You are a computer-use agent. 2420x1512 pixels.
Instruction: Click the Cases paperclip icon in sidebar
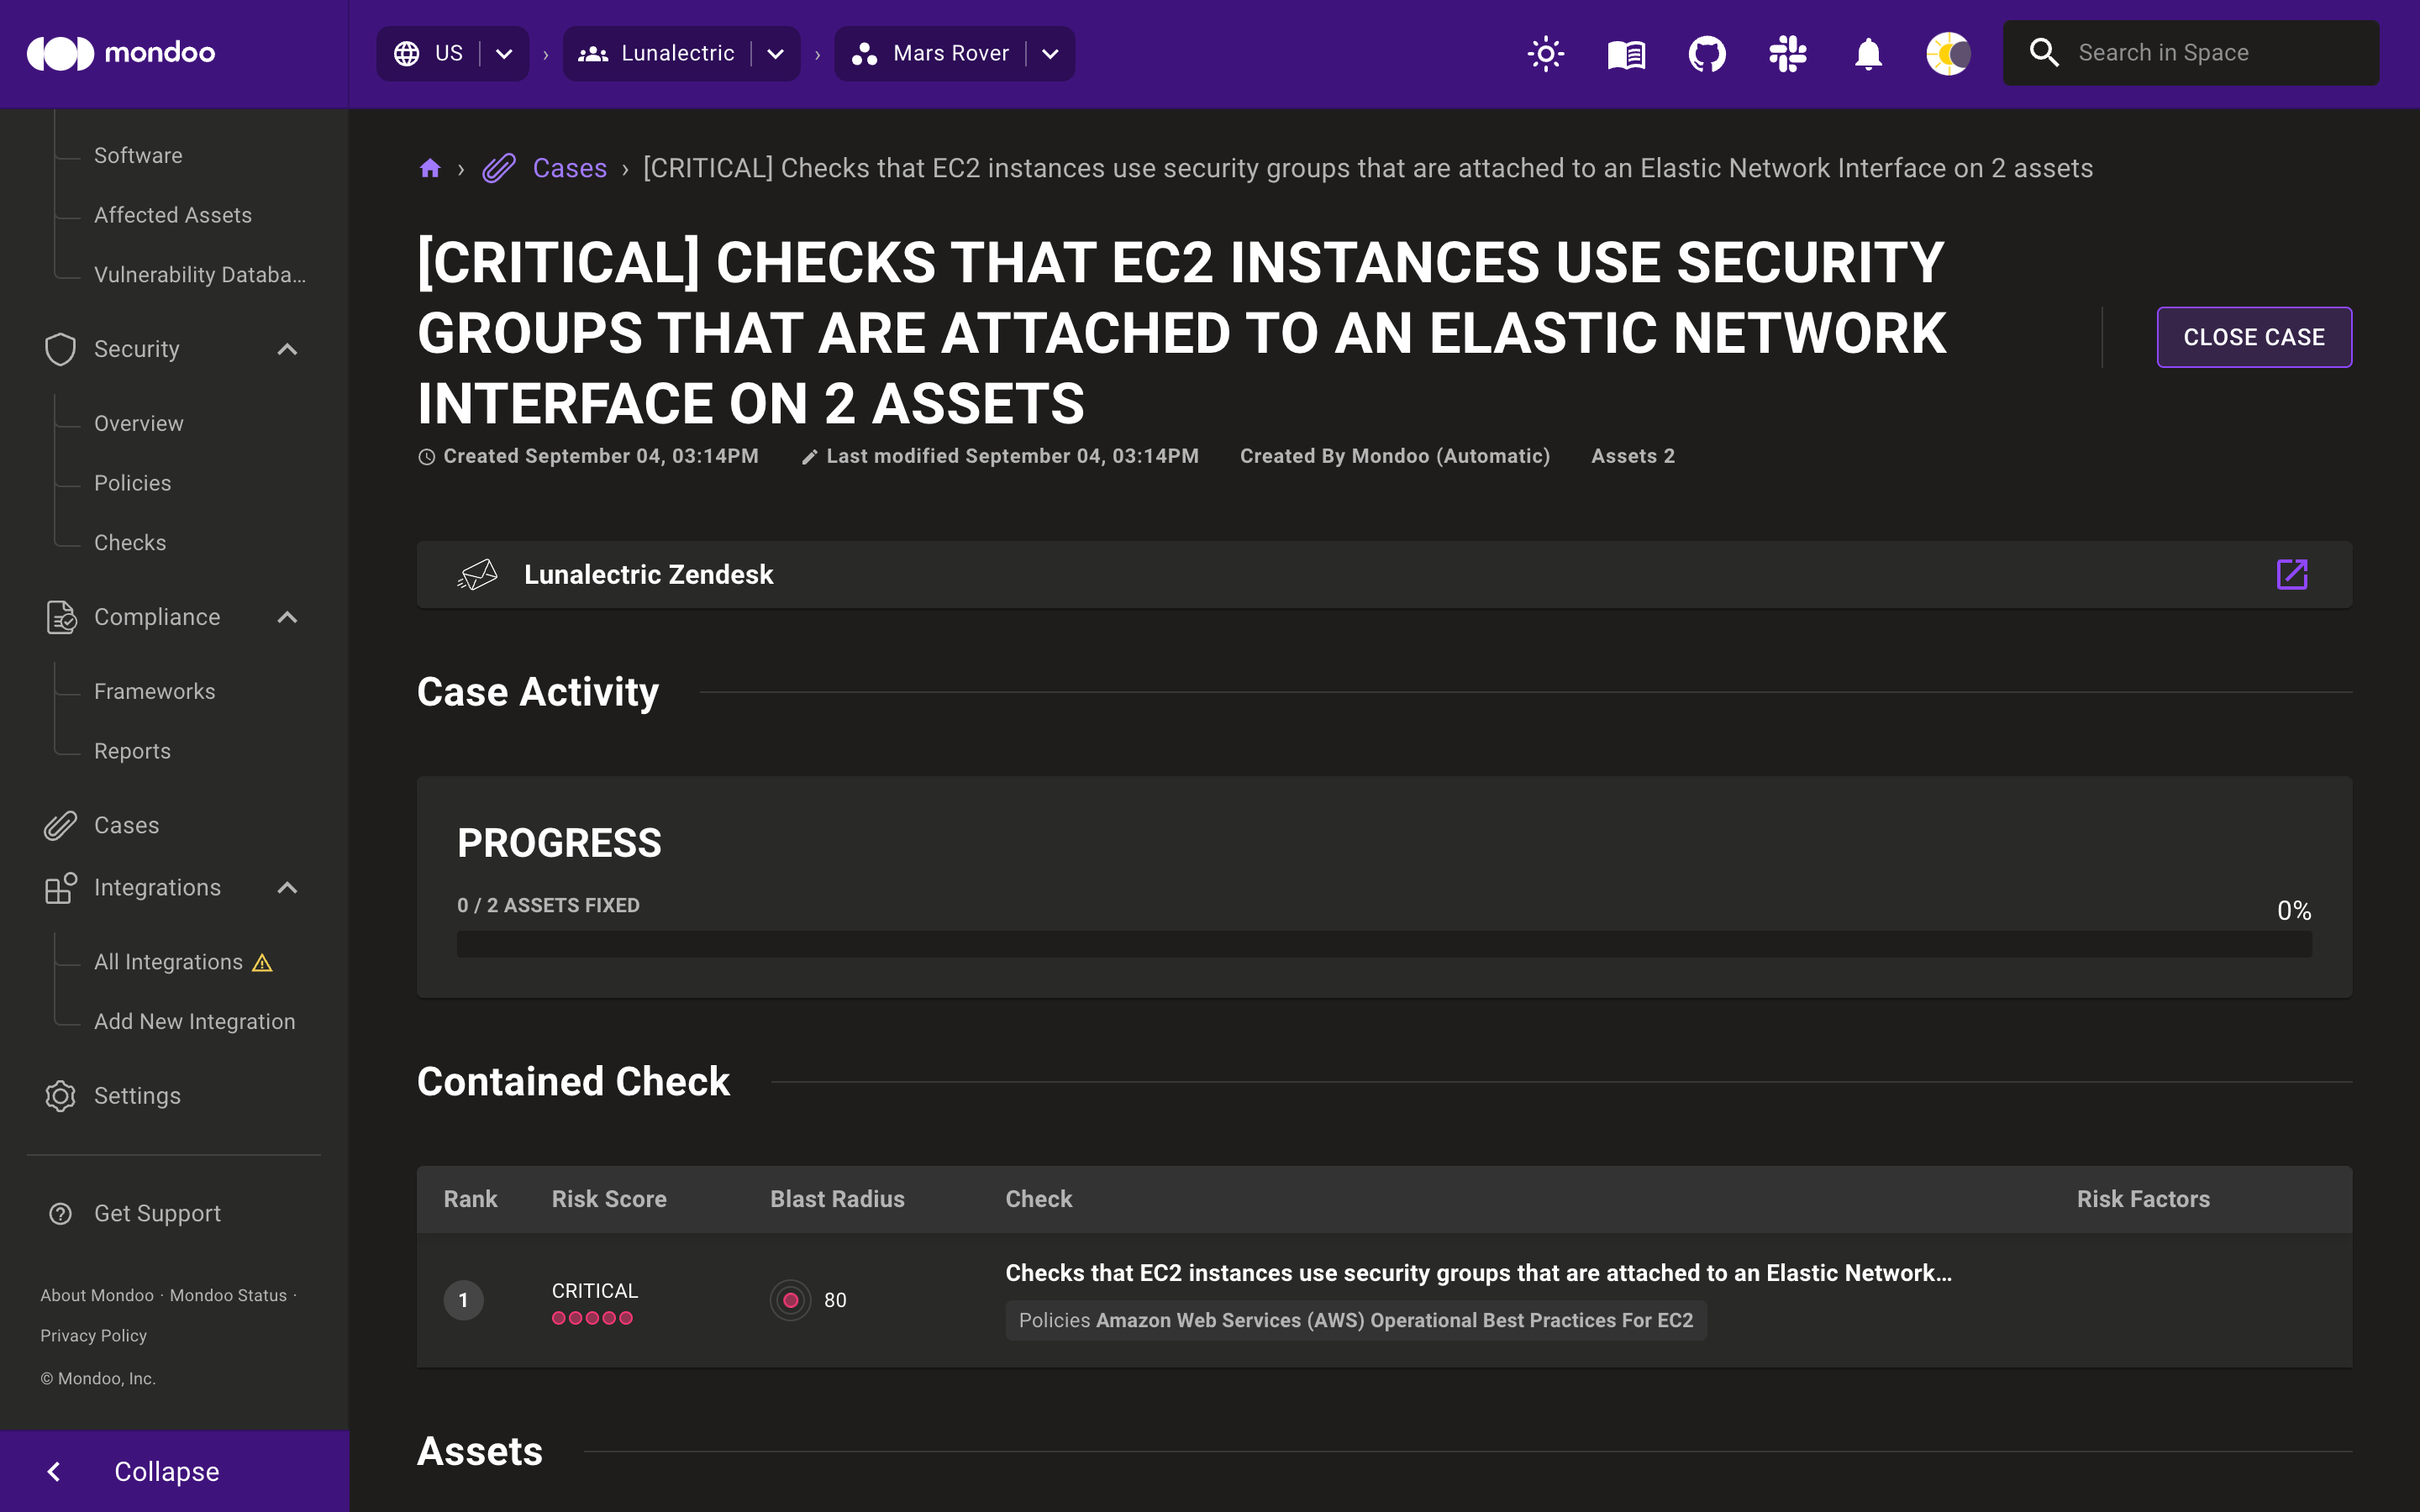pos(57,824)
